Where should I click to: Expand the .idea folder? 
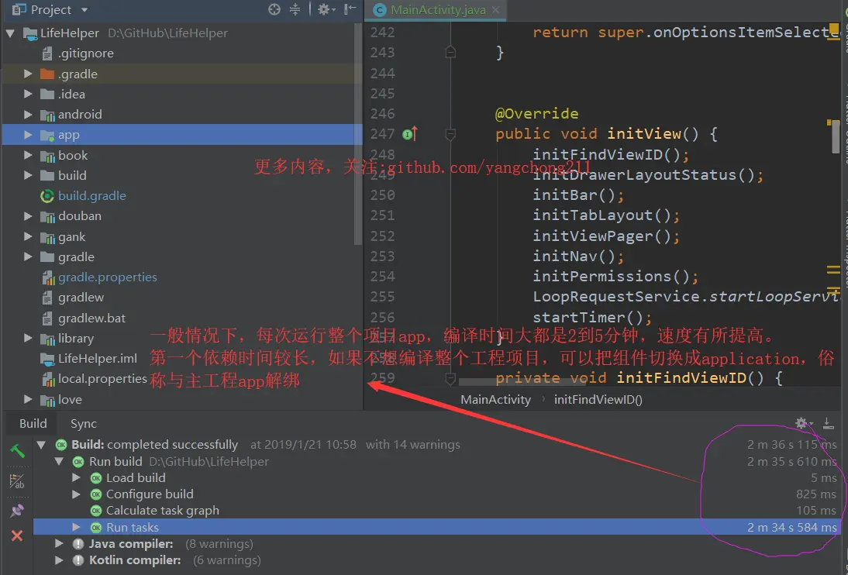(x=28, y=94)
